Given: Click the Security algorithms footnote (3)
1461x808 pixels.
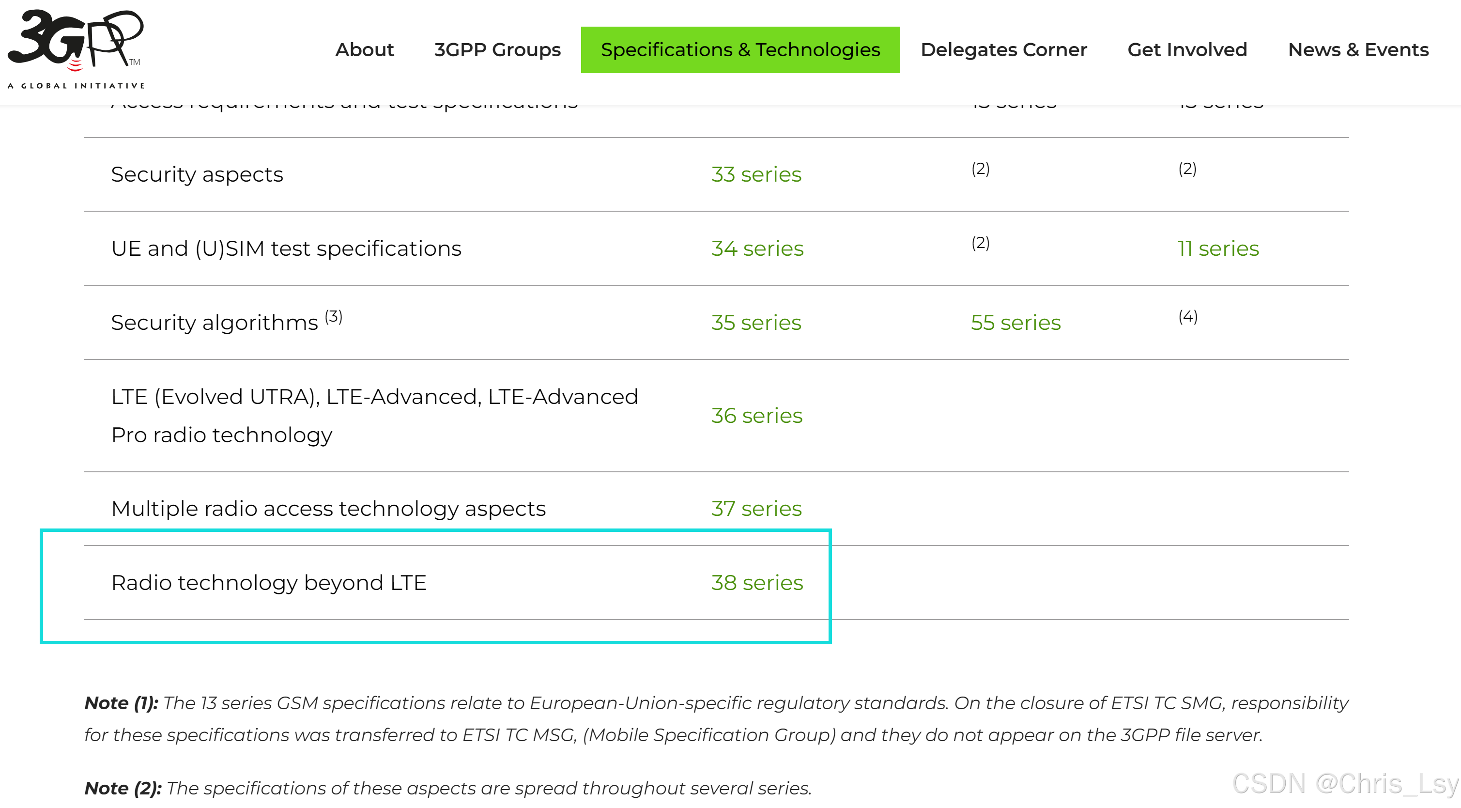Looking at the screenshot, I should (334, 316).
